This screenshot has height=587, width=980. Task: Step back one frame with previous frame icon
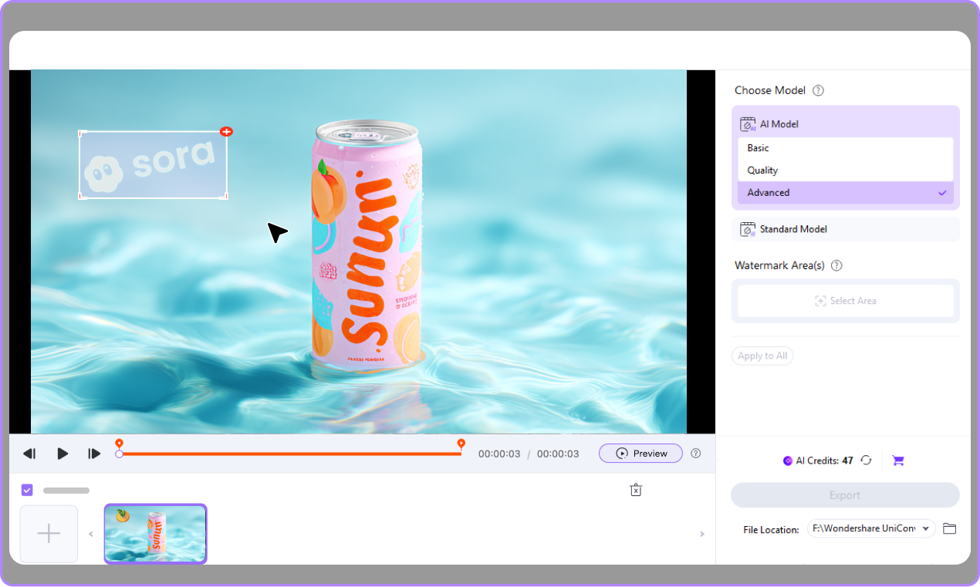[x=30, y=454]
